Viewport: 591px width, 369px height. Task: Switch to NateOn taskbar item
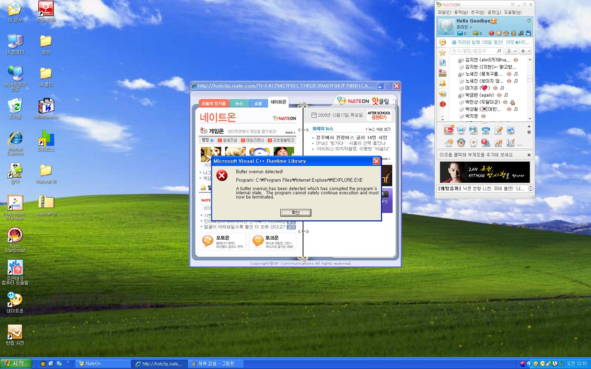[x=103, y=364]
